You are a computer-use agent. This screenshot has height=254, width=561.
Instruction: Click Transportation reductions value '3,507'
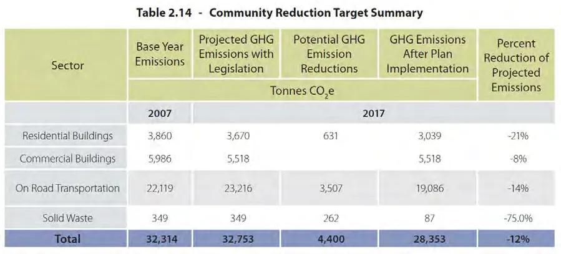pyautogui.click(x=331, y=188)
